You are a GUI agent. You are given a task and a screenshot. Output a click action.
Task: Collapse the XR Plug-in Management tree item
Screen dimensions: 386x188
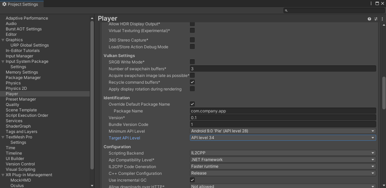coord(3,175)
